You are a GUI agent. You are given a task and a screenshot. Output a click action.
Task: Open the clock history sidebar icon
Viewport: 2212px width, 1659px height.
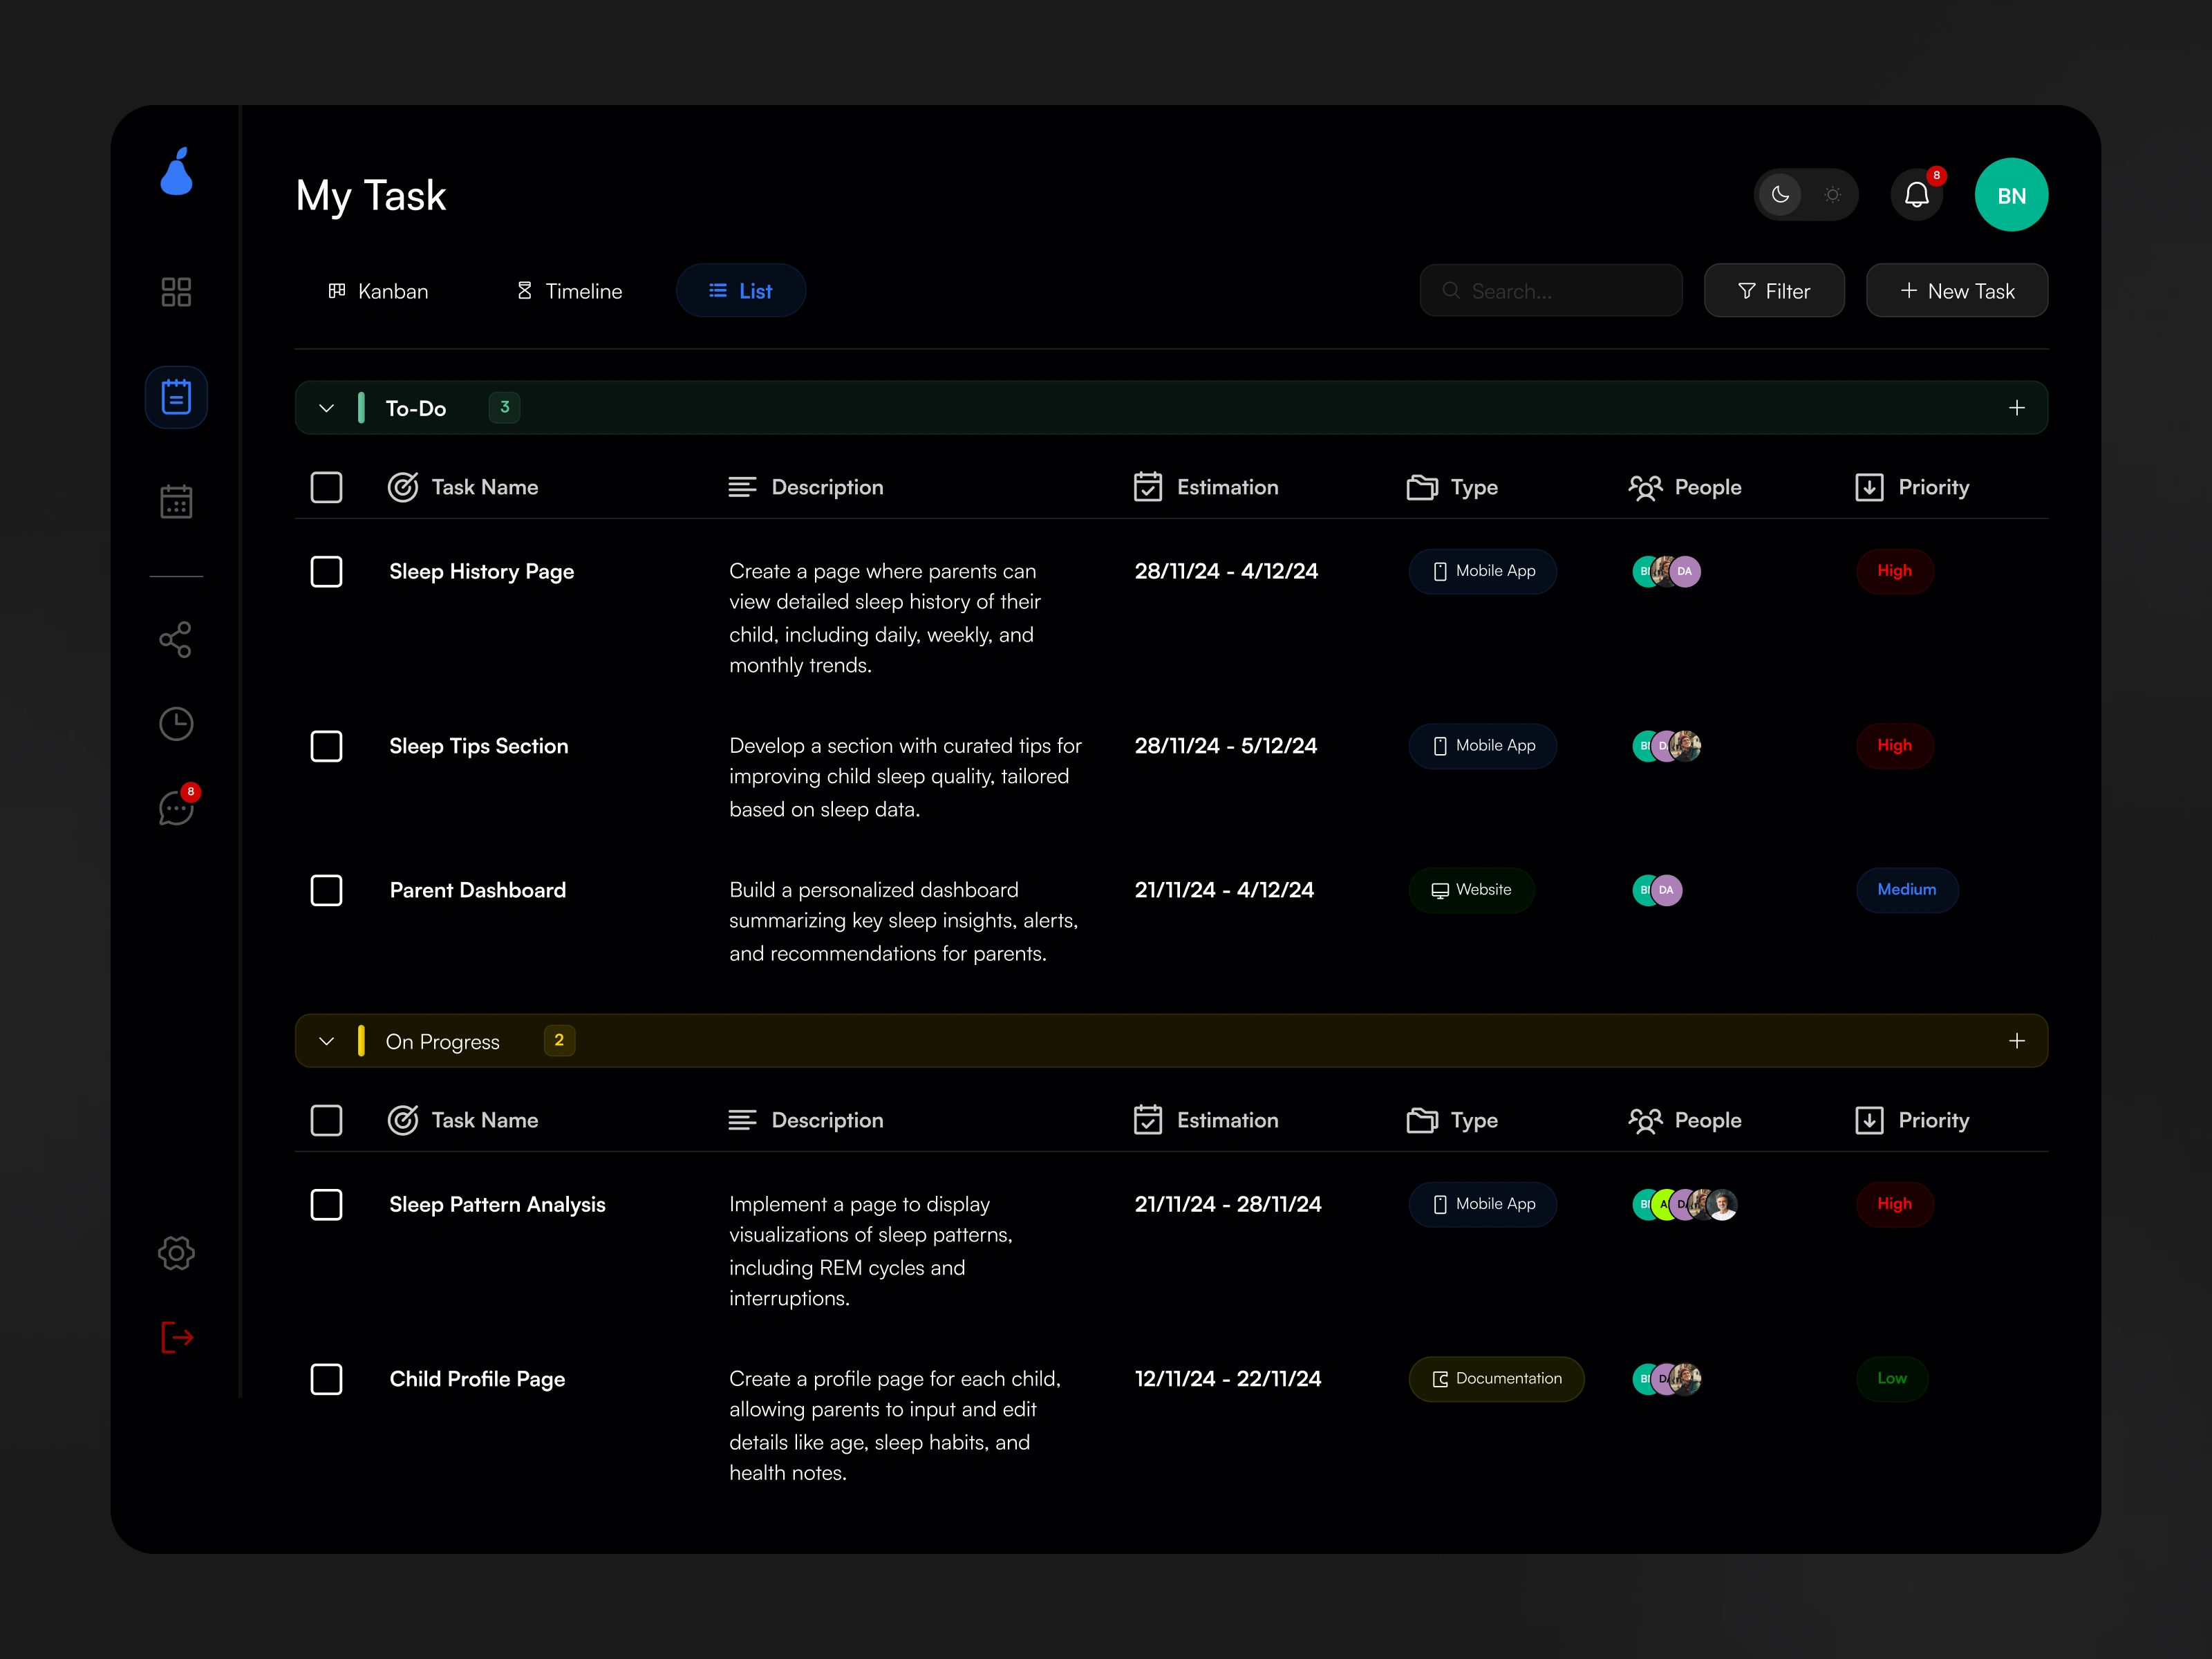coord(176,724)
